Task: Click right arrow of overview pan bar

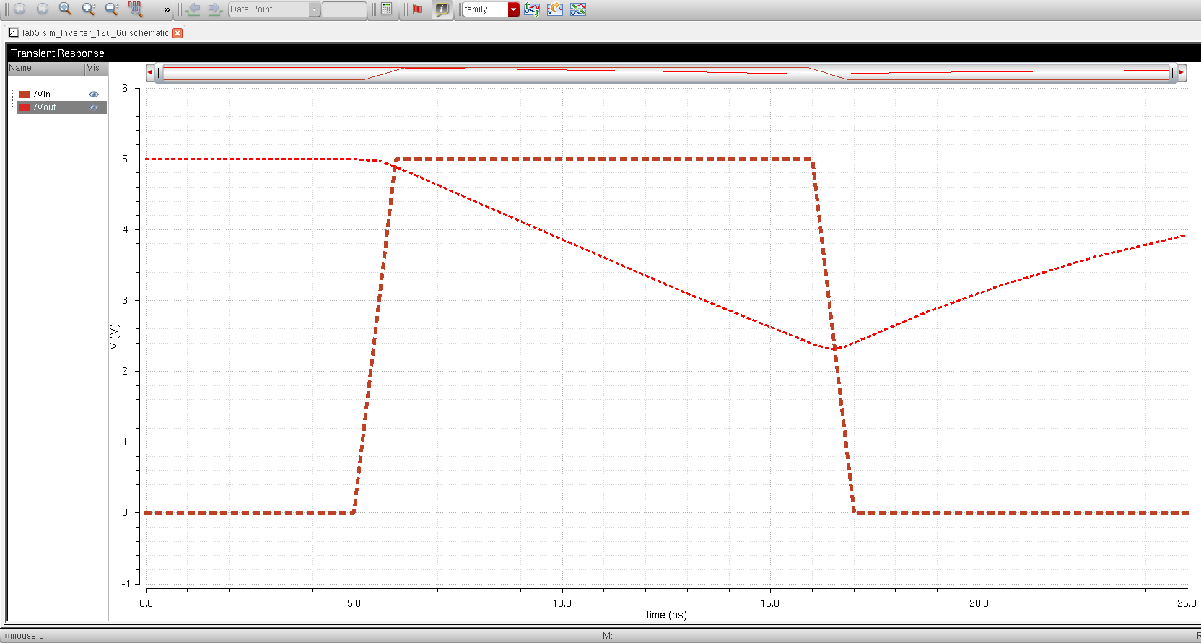Action: (x=1182, y=72)
